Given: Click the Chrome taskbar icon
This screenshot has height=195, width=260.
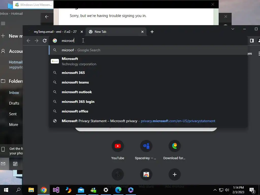Looking at the screenshot, I should coord(44,190).
